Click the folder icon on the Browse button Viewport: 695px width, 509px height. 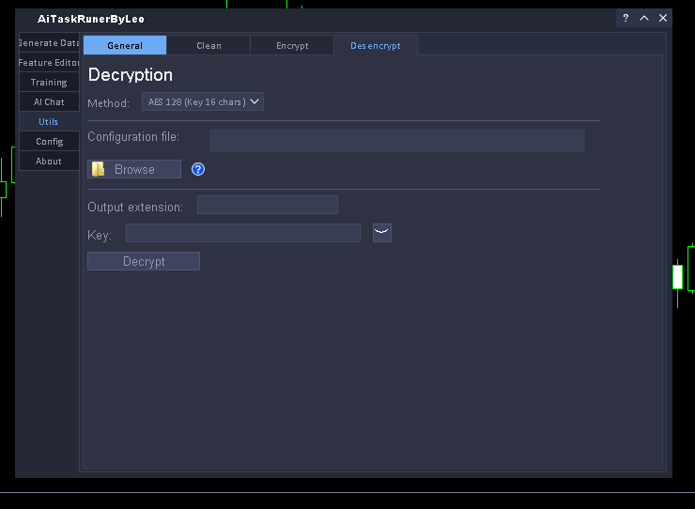click(x=99, y=169)
